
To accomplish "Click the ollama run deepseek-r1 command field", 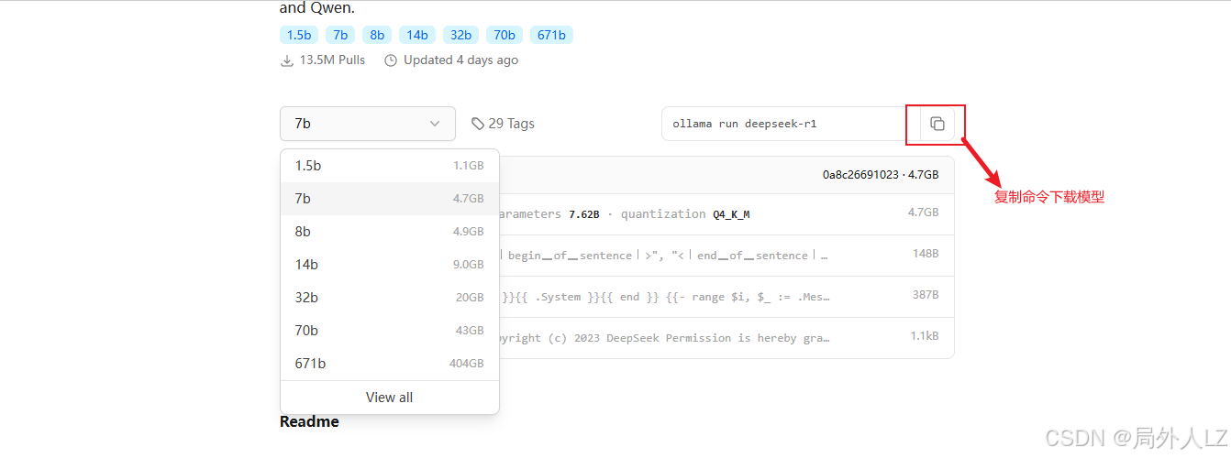I will pos(791,124).
